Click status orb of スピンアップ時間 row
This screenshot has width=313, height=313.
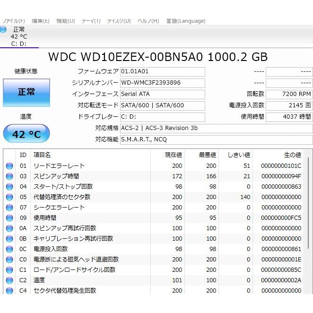[9, 176]
